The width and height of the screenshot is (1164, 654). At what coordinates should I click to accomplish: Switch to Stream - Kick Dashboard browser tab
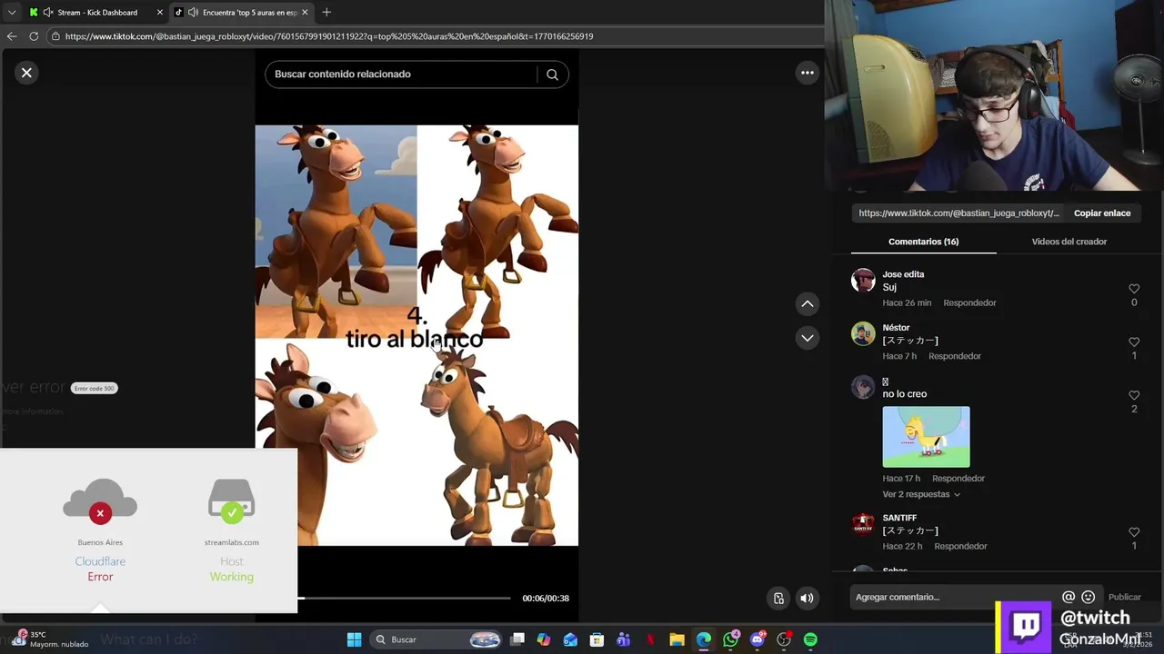point(97,13)
